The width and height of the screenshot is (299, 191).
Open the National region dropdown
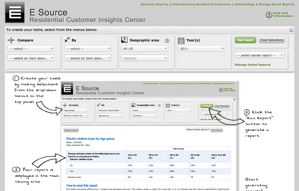click(x=145, y=58)
